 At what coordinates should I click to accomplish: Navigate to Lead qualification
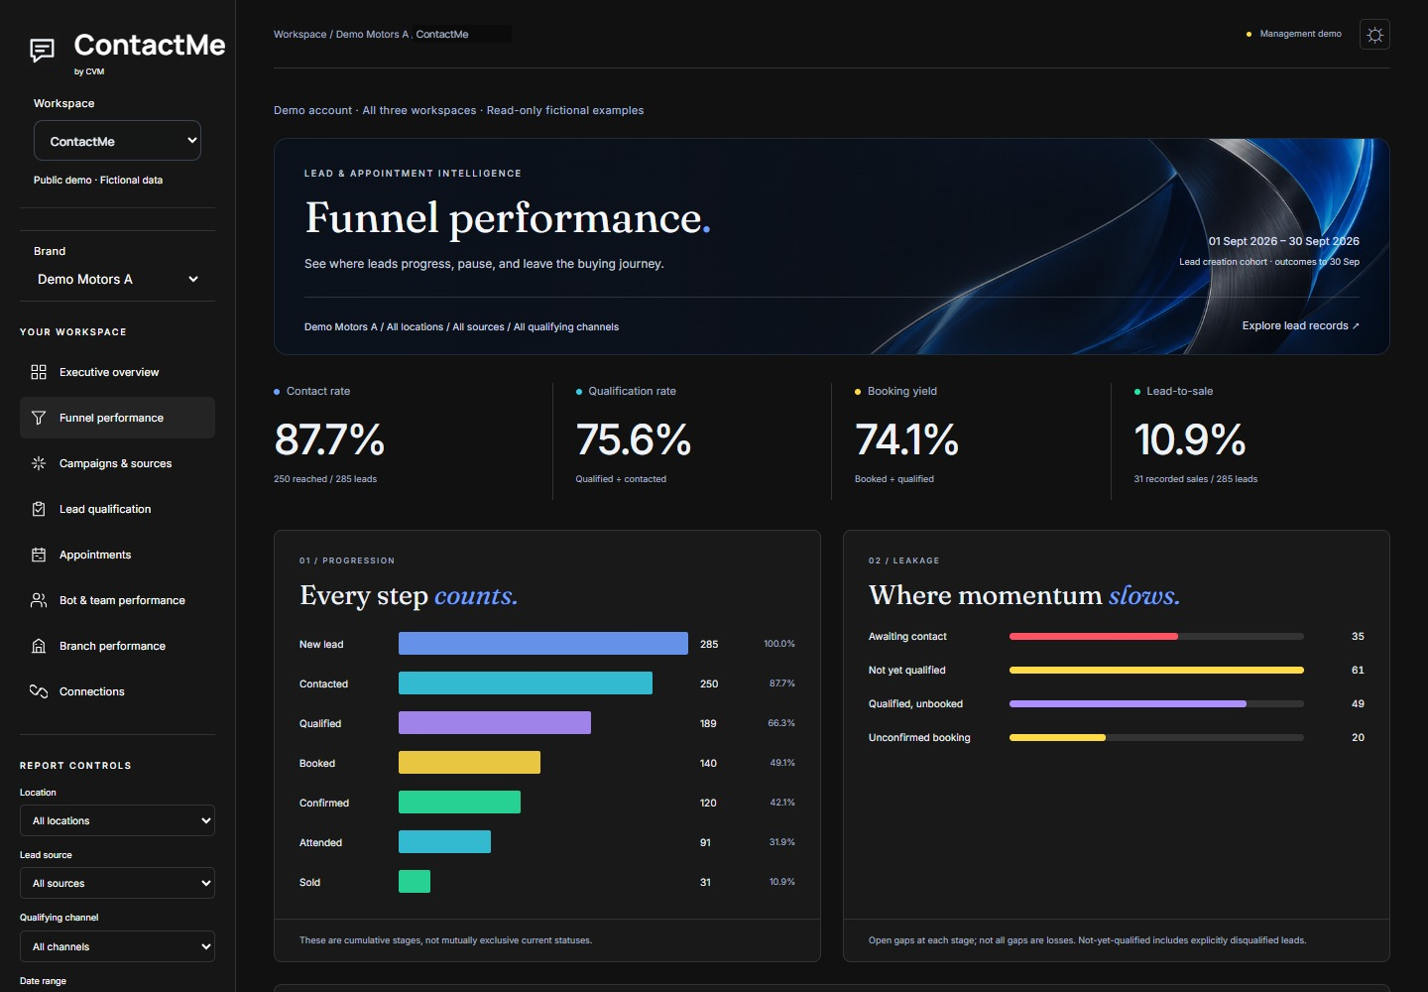click(x=117, y=509)
